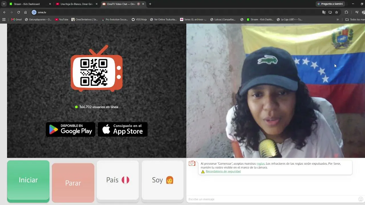
Task: Open the media controls icon
Action: click(357, 12)
